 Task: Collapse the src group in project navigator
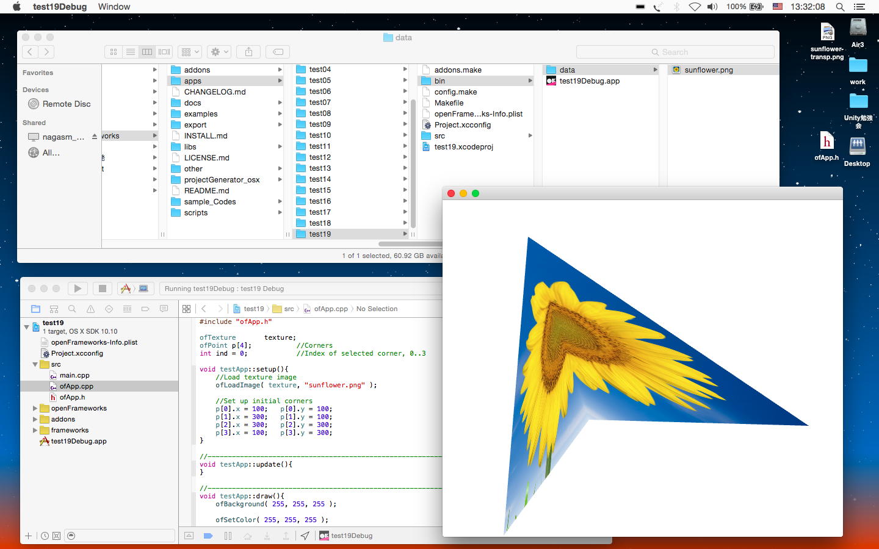[35, 364]
